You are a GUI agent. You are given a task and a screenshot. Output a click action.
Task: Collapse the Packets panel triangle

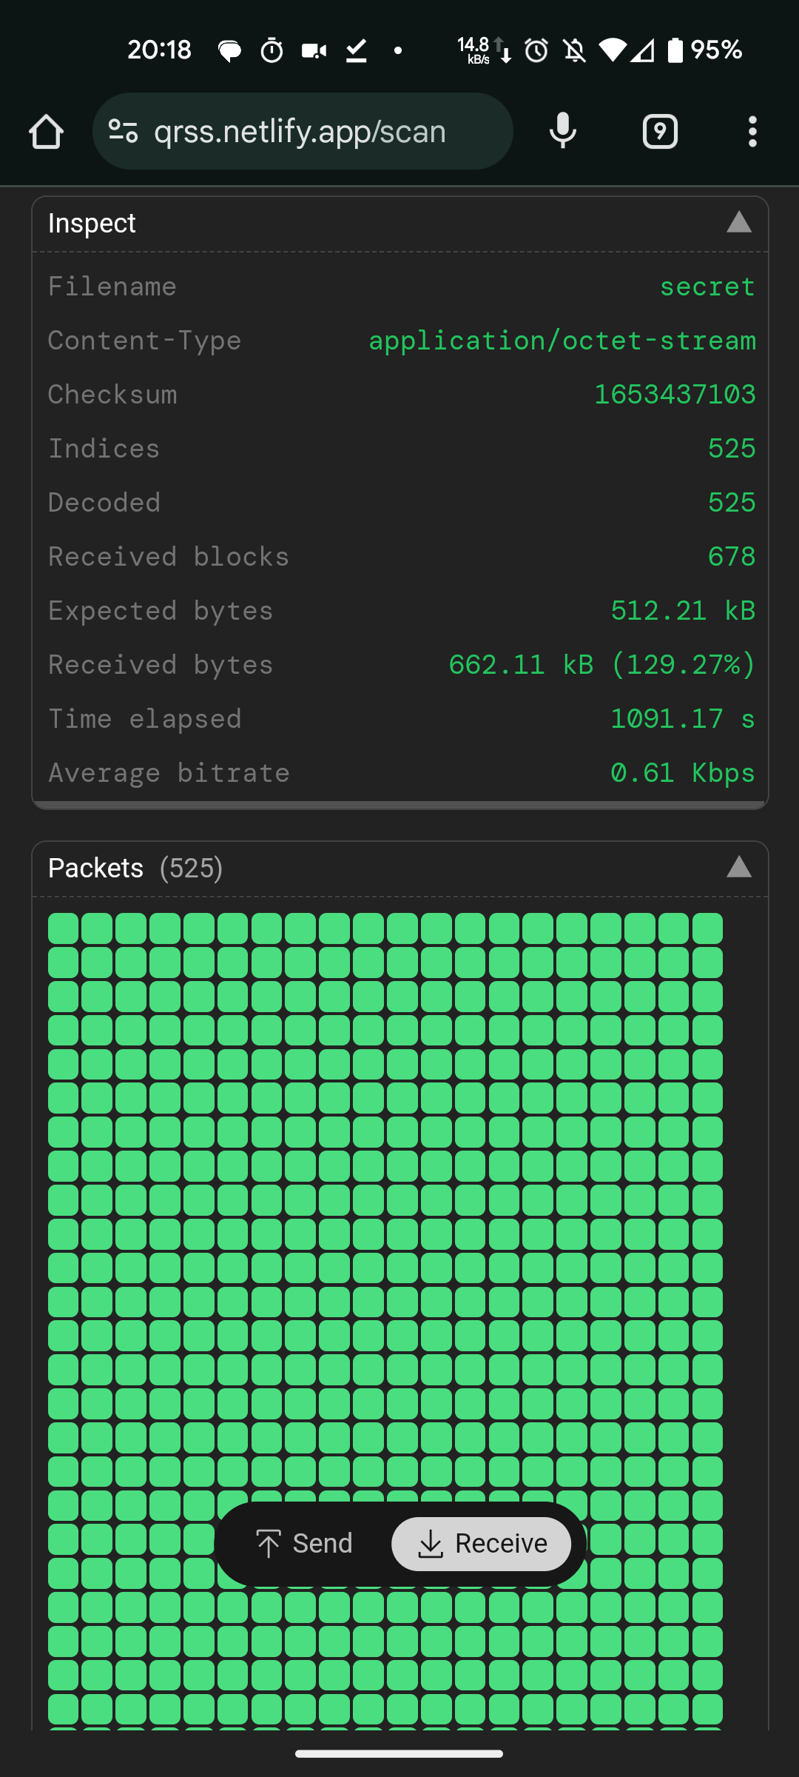(x=738, y=867)
